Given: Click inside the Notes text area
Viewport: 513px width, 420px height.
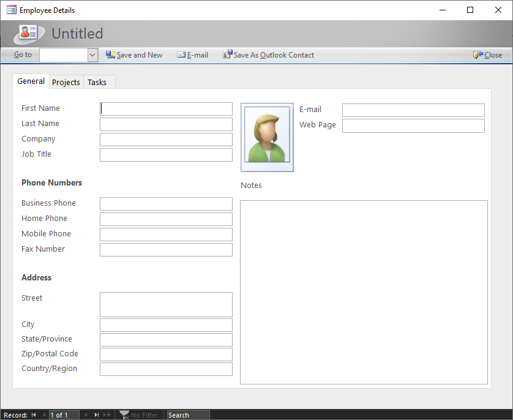Looking at the screenshot, I should click(x=364, y=292).
